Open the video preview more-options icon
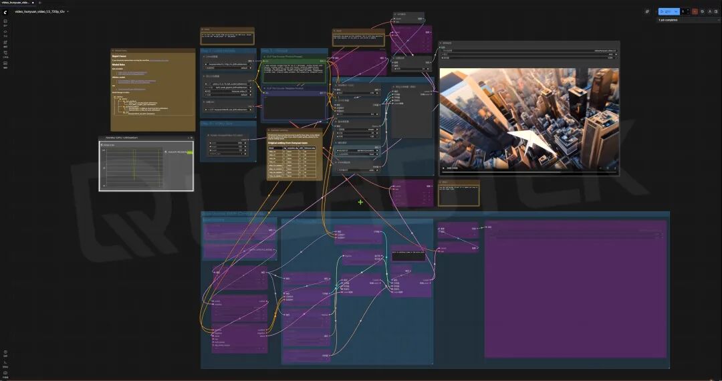Viewport: 722px width, 381px height. click(615, 168)
